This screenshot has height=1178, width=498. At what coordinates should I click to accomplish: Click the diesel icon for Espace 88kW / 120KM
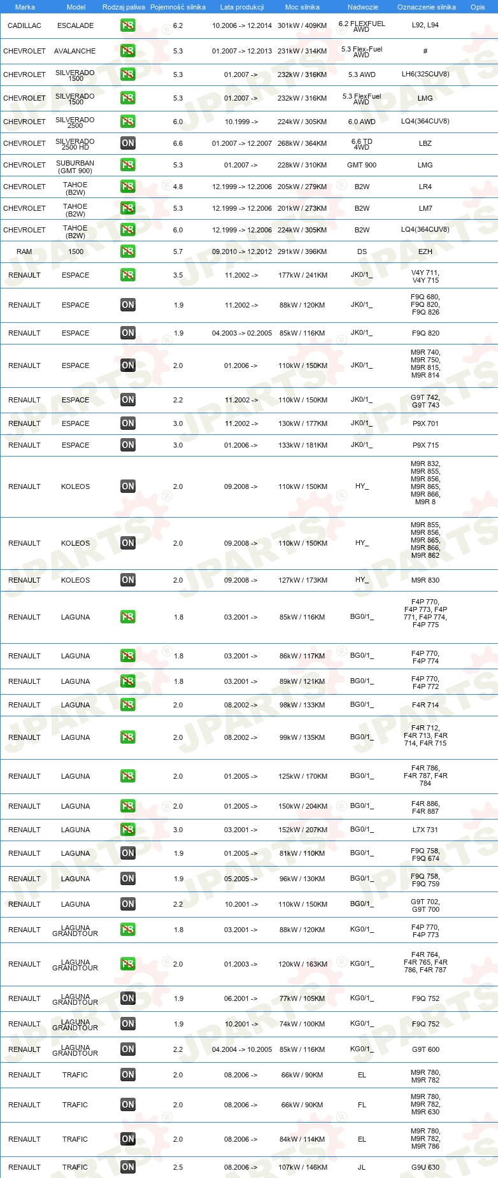coord(127,305)
